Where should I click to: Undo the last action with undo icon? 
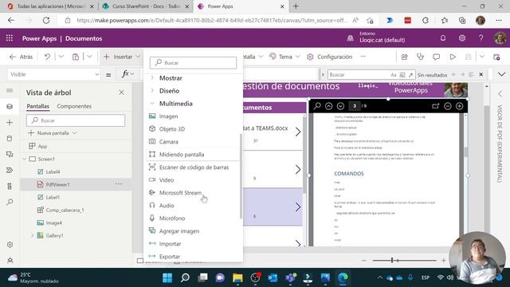[47, 57]
